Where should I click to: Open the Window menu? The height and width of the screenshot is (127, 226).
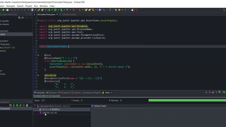[43, 6]
